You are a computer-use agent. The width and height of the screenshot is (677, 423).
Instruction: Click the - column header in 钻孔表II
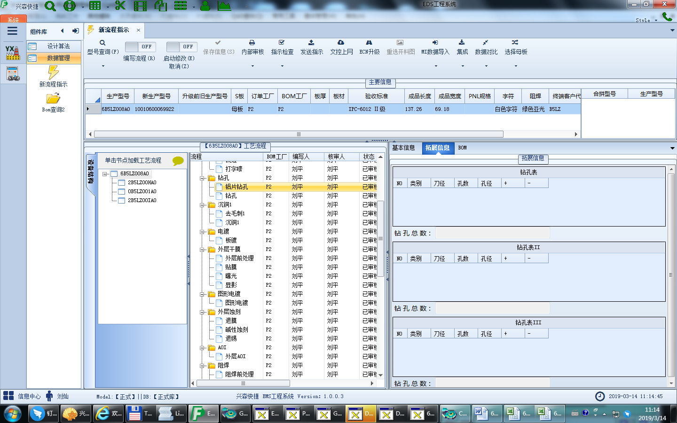(x=536, y=258)
